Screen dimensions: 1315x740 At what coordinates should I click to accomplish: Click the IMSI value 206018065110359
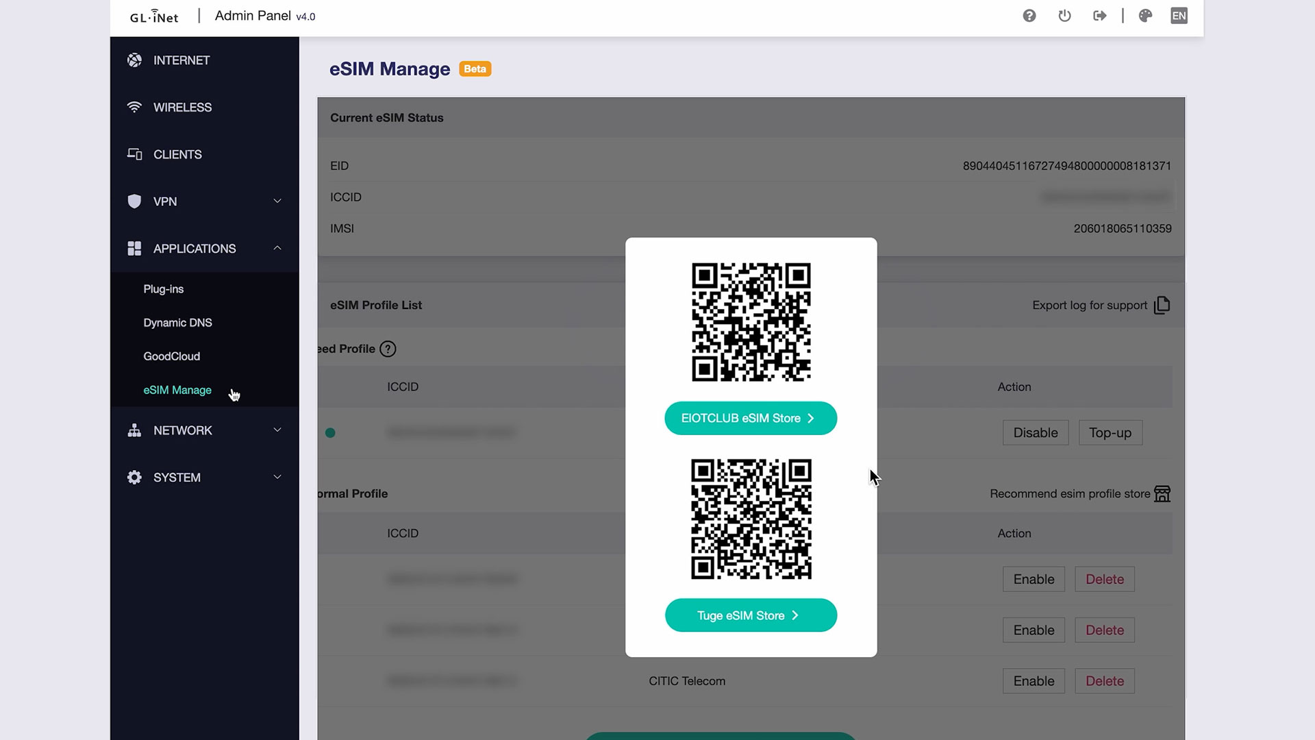point(1123,229)
